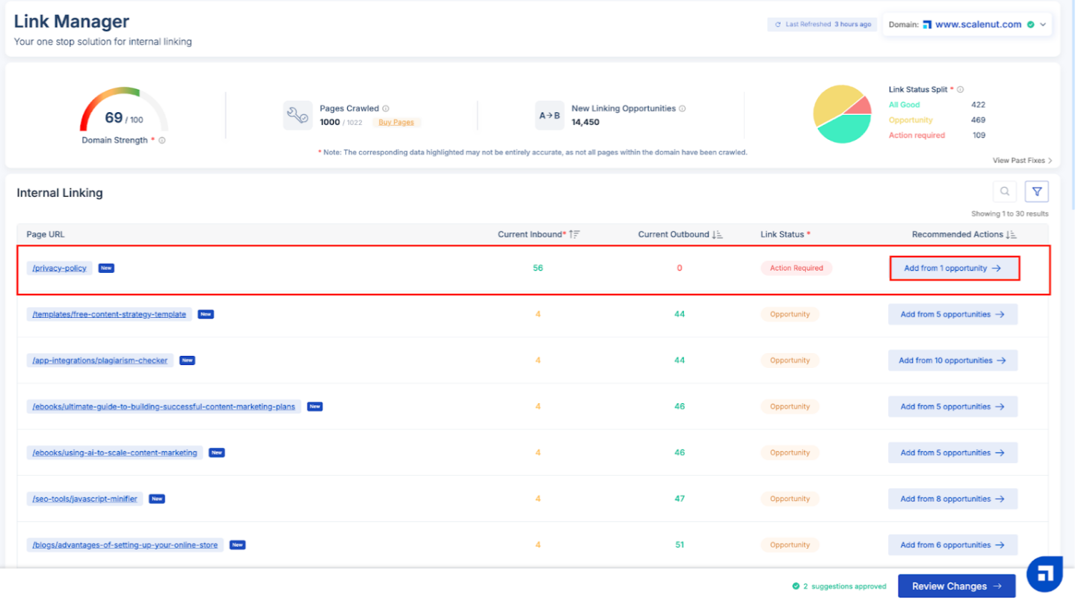Click the Domain Strength gauge

[123, 112]
